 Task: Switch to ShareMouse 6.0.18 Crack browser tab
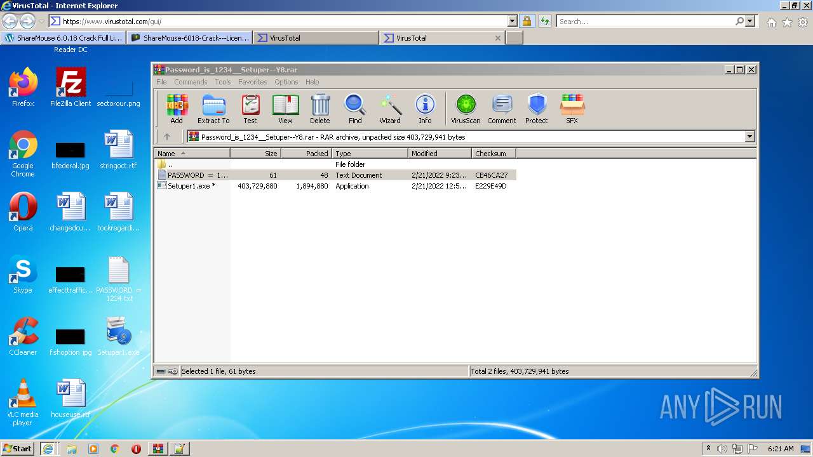pyautogui.click(x=64, y=38)
